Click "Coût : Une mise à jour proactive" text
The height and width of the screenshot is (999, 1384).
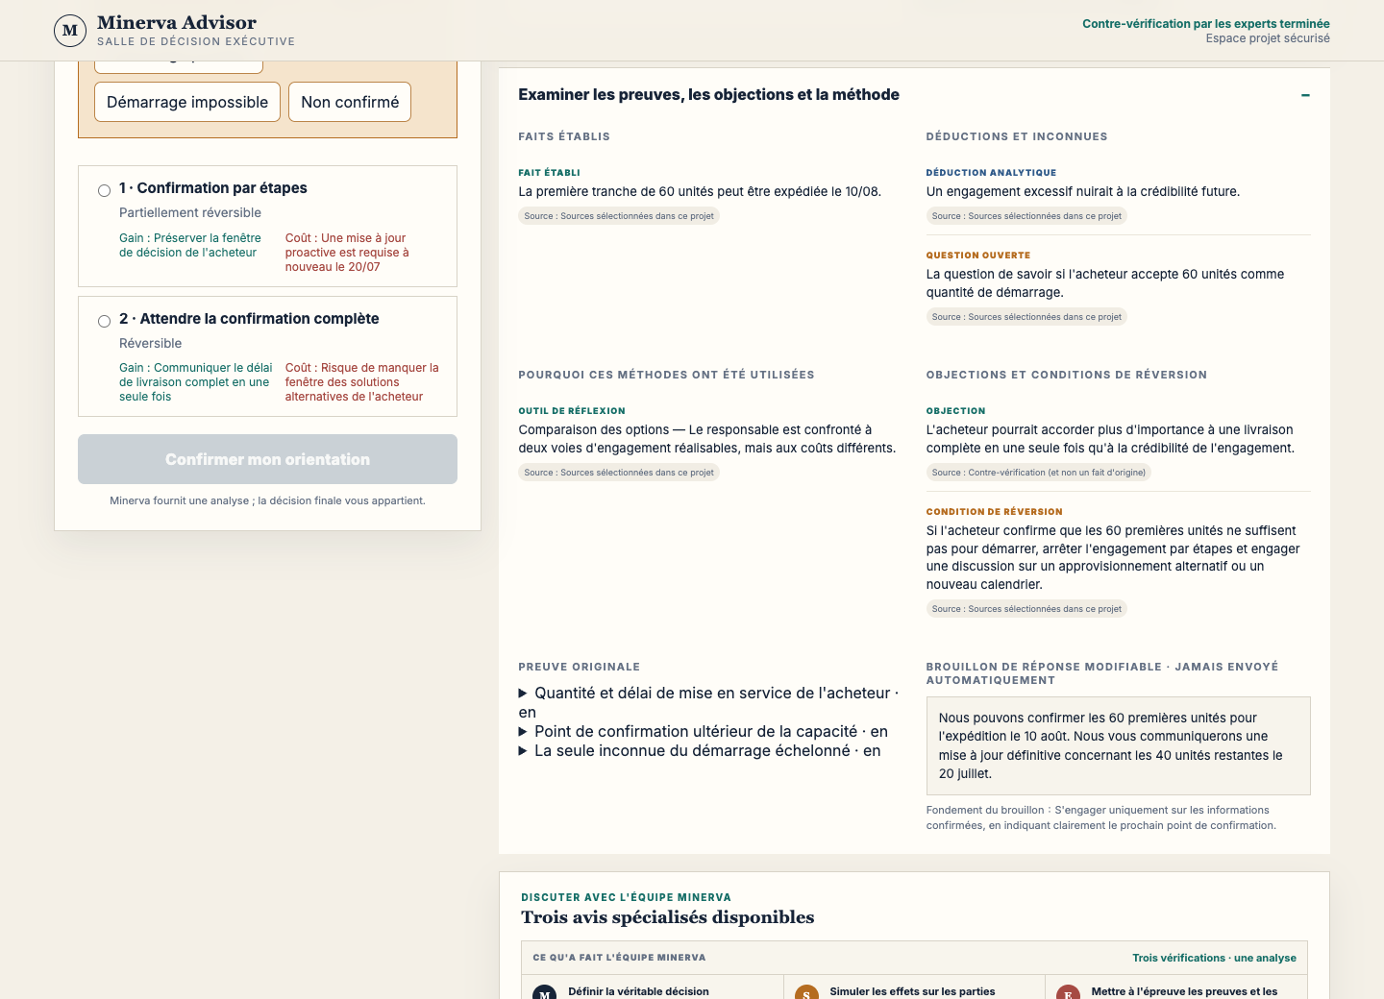347,253
